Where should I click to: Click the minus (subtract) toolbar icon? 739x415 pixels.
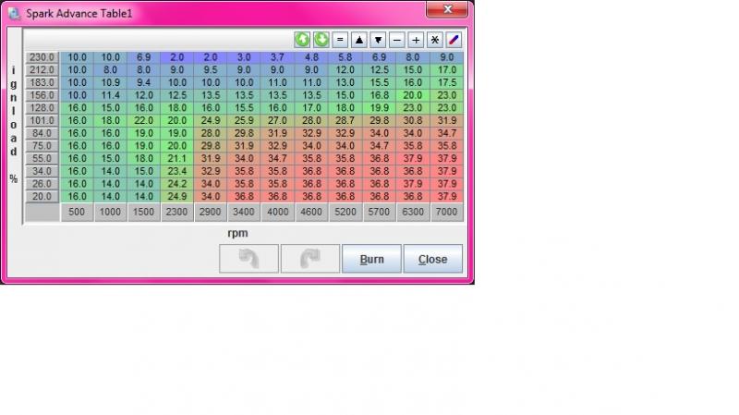click(x=397, y=40)
